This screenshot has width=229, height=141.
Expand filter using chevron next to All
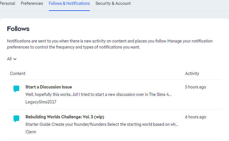15,59
